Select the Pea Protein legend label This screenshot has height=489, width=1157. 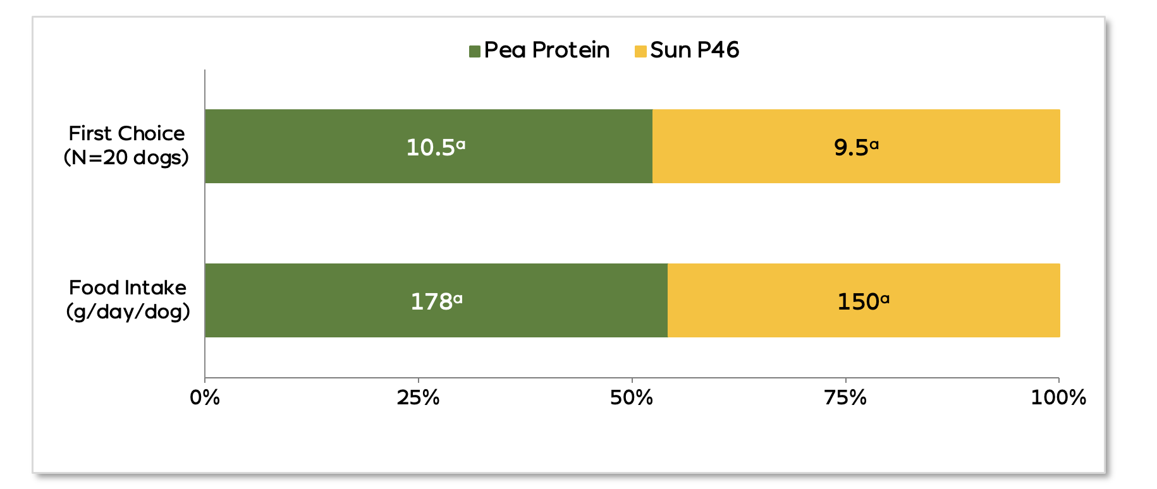click(546, 50)
